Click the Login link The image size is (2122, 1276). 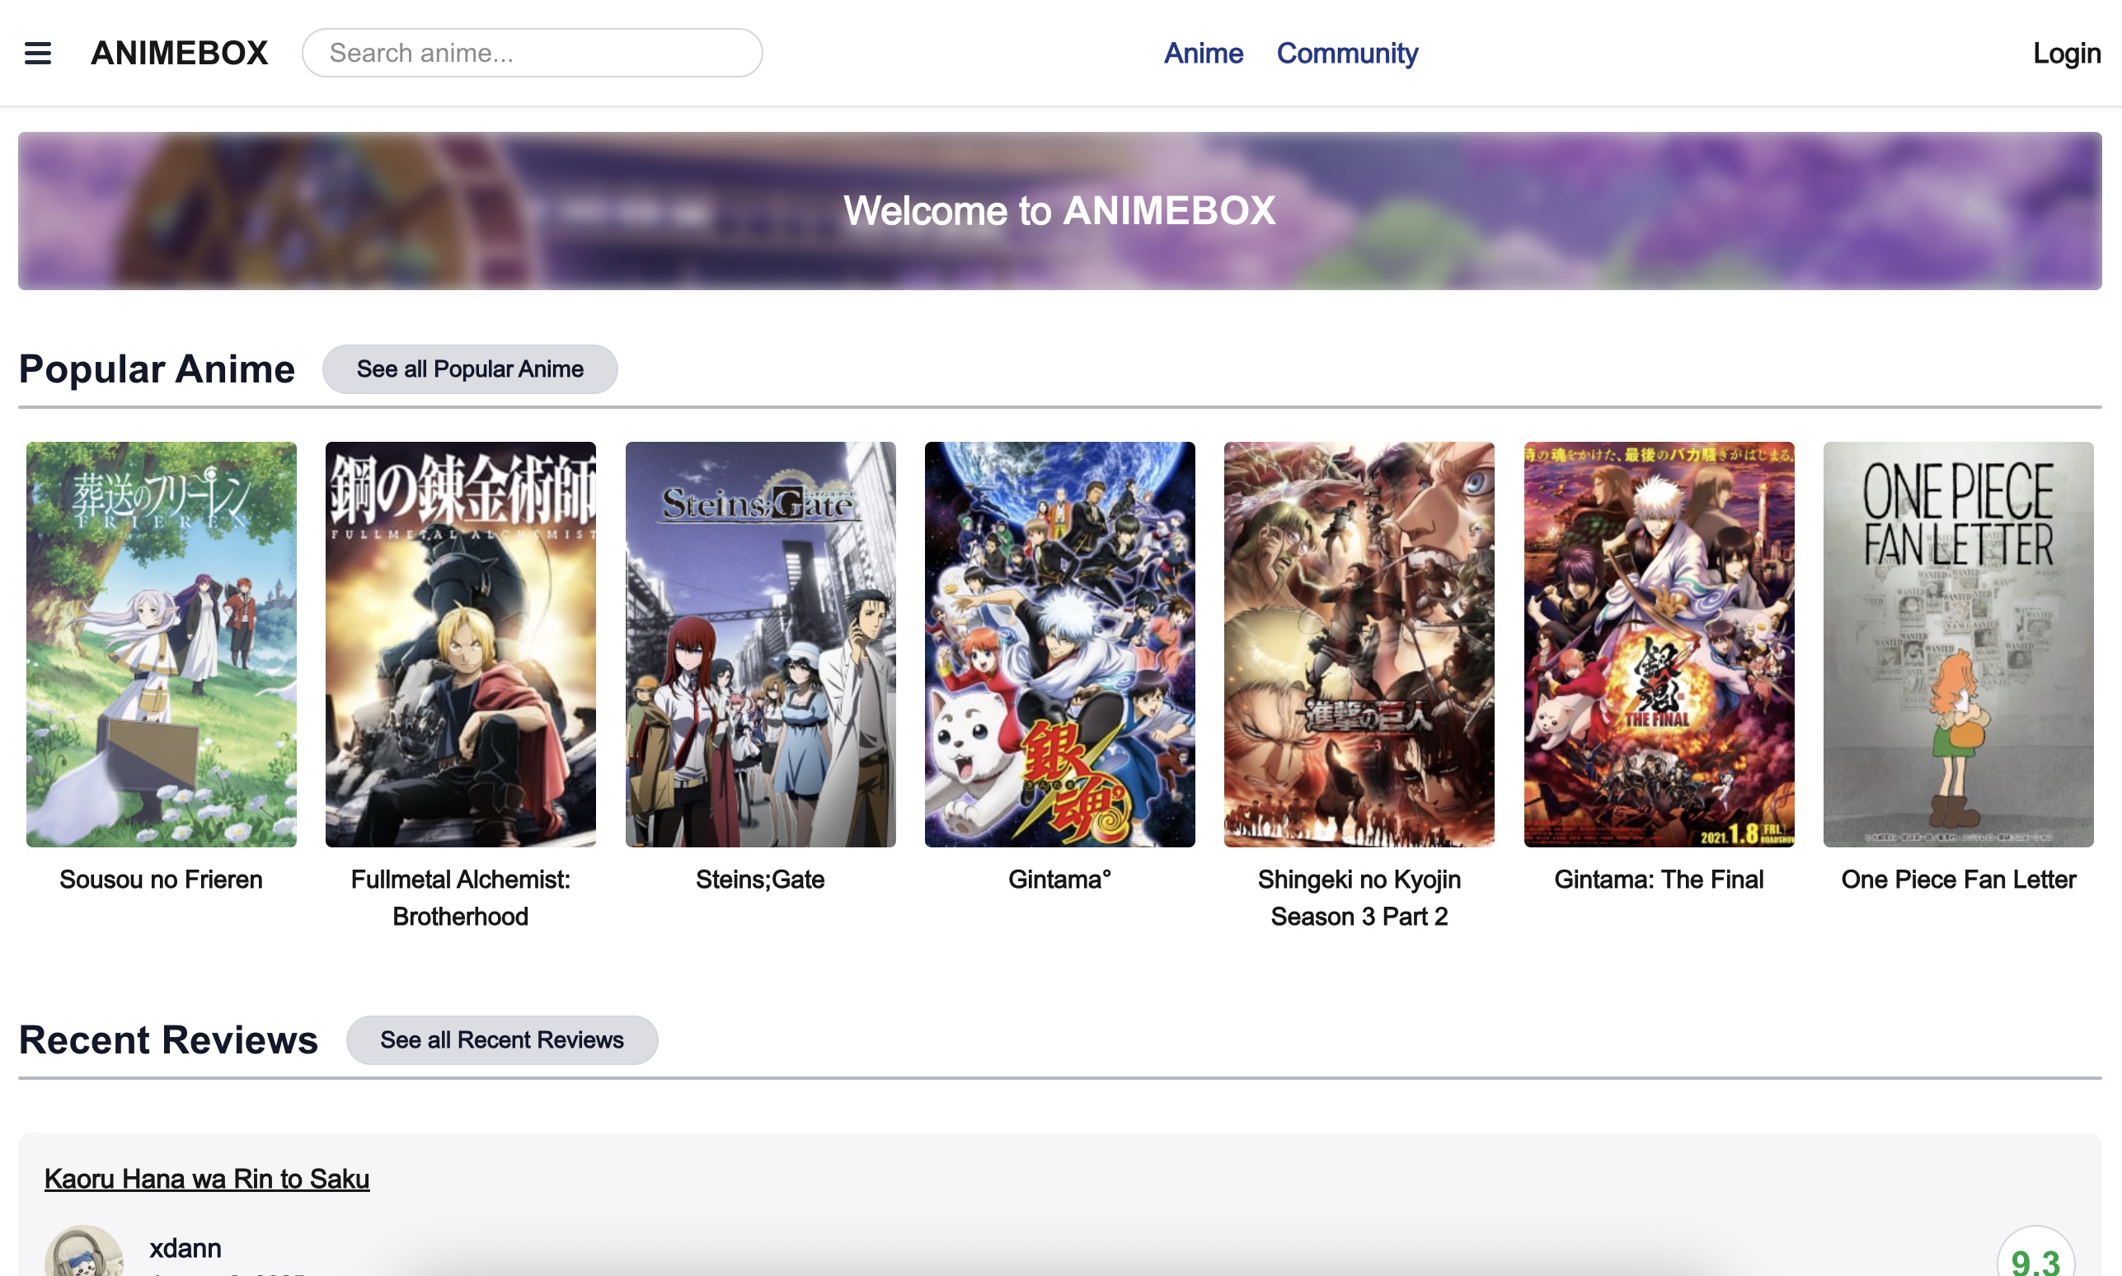tap(2066, 54)
